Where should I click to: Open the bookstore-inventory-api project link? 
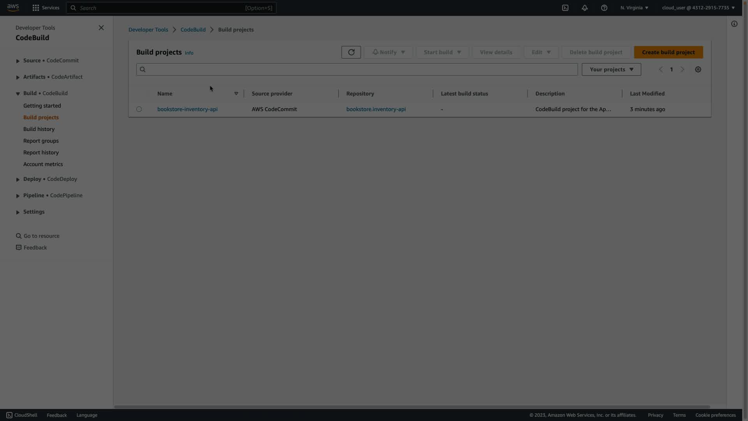pos(187,109)
